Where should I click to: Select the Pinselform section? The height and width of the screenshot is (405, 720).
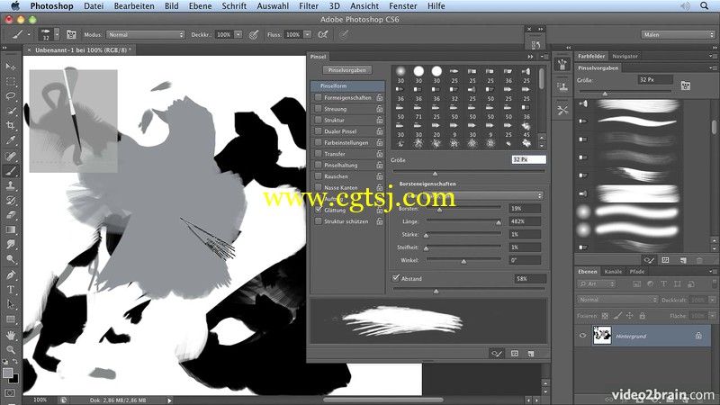coord(347,85)
